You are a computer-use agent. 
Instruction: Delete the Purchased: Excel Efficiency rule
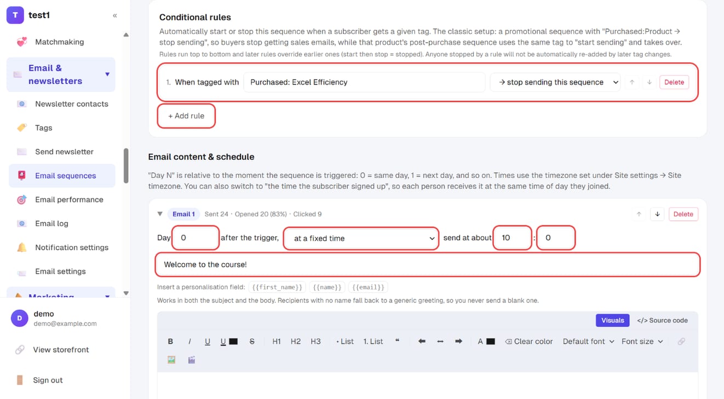pos(674,82)
